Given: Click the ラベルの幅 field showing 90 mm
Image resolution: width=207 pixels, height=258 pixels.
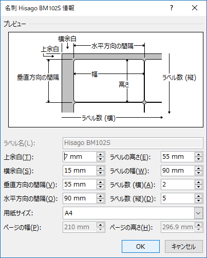Looking at the screenshot, I should tap(178, 171).
